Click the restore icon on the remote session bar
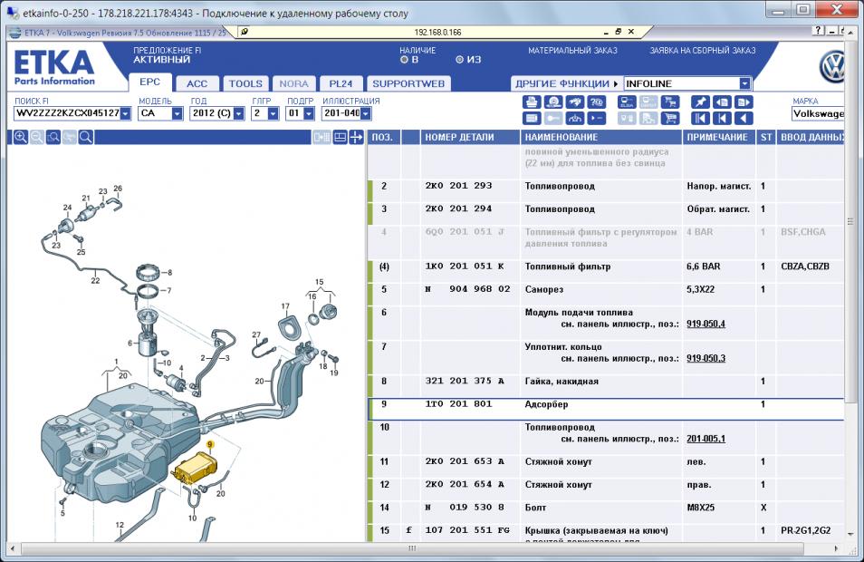 (619, 32)
